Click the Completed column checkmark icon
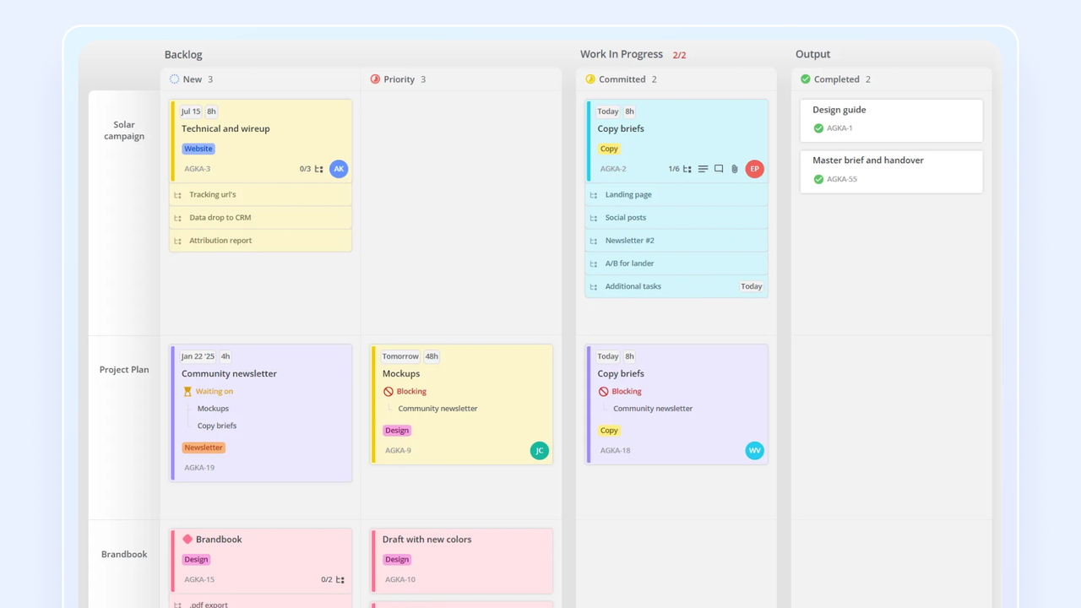This screenshot has width=1081, height=608. (x=805, y=79)
